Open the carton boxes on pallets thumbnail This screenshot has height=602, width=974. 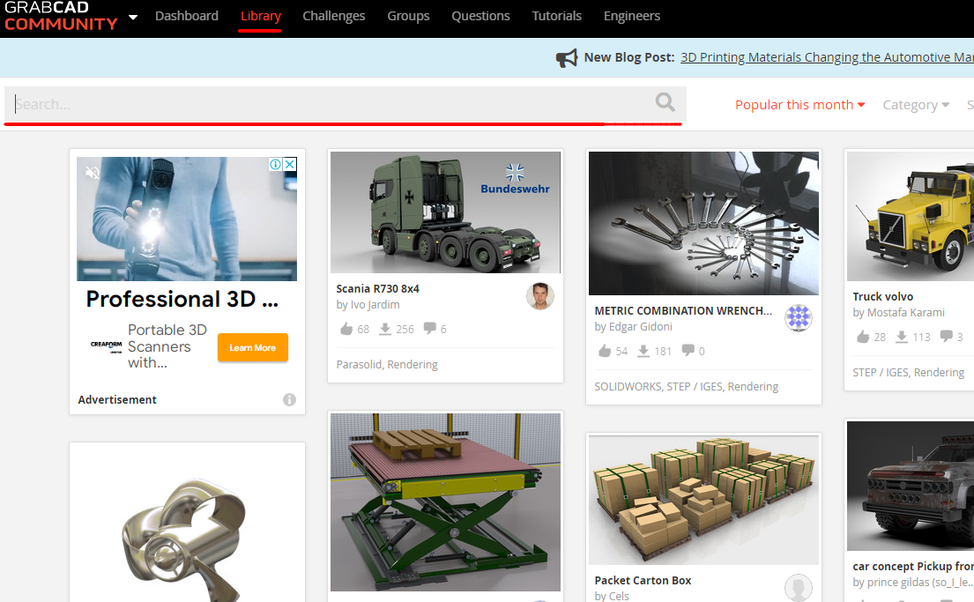click(703, 500)
